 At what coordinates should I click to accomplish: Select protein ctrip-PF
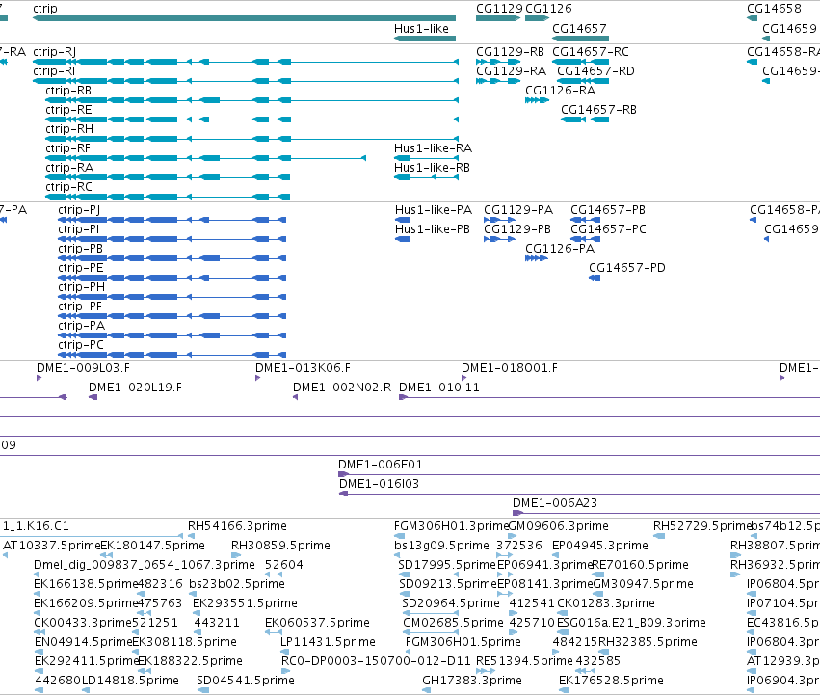[x=172, y=316]
